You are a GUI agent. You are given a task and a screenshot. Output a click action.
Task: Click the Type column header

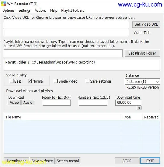coord(132,117)
